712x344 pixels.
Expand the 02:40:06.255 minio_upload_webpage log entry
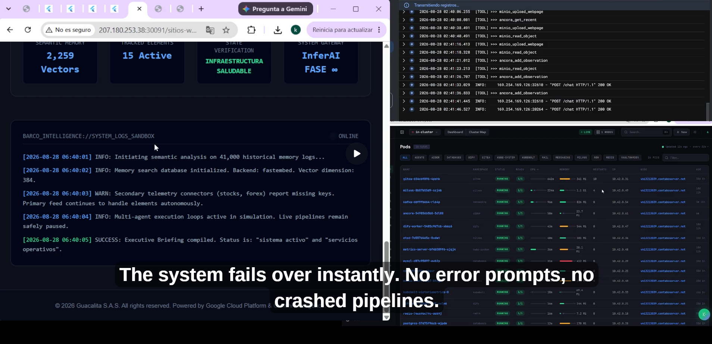[x=403, y=12]
